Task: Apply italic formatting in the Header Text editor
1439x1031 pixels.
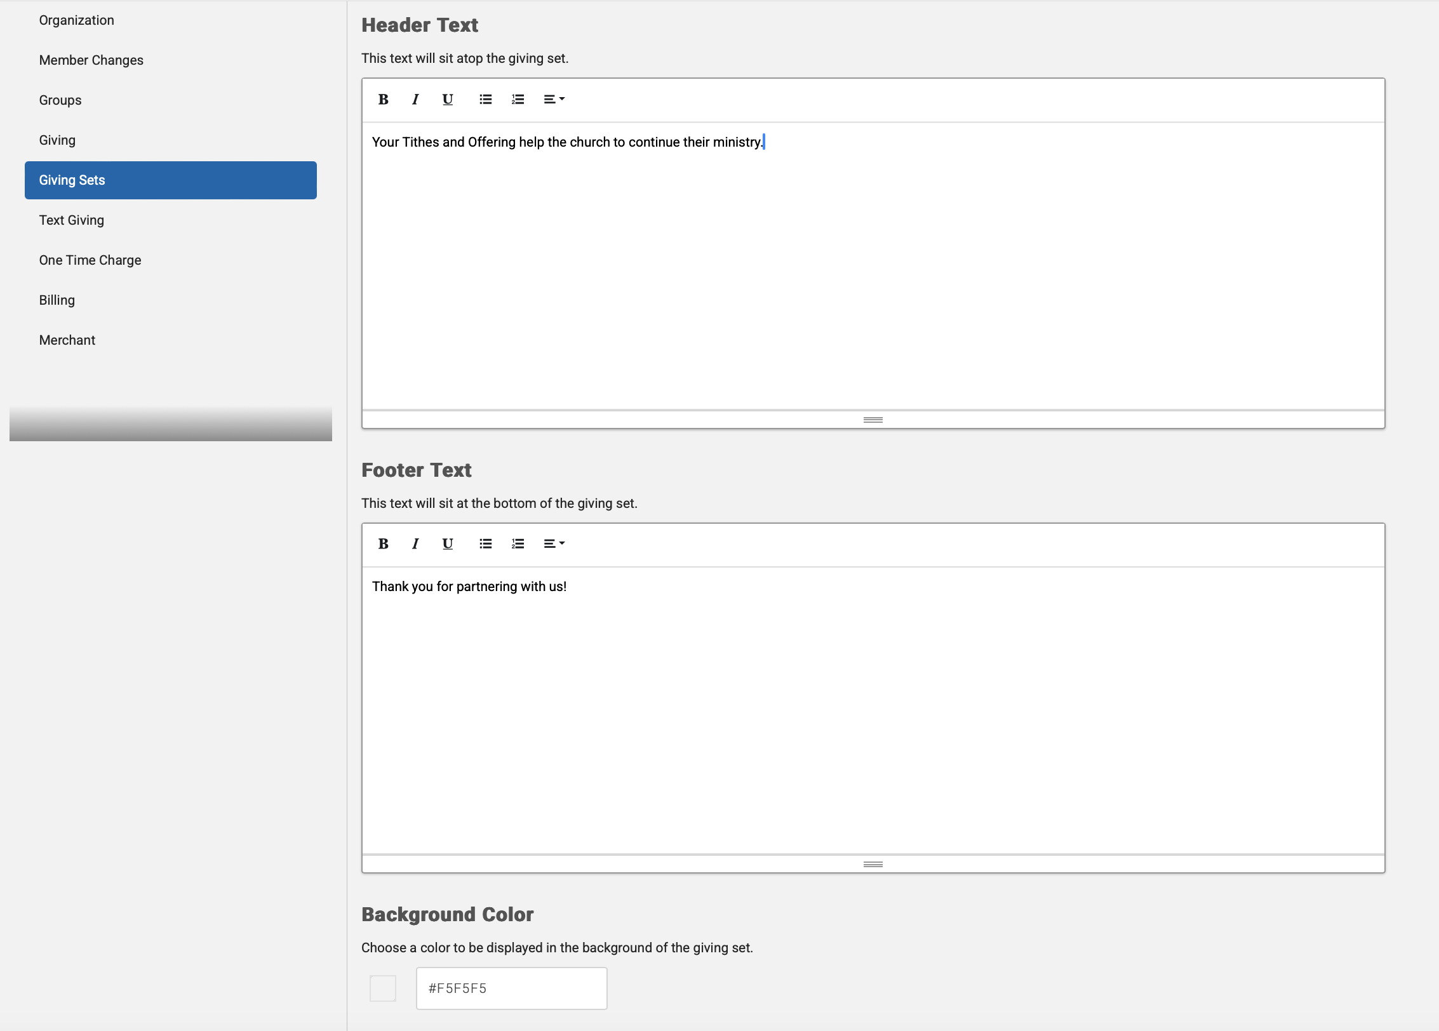Action: click(x=415, y=100)
